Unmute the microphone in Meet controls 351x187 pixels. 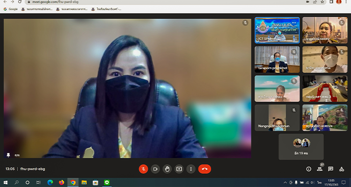(144, 169)
